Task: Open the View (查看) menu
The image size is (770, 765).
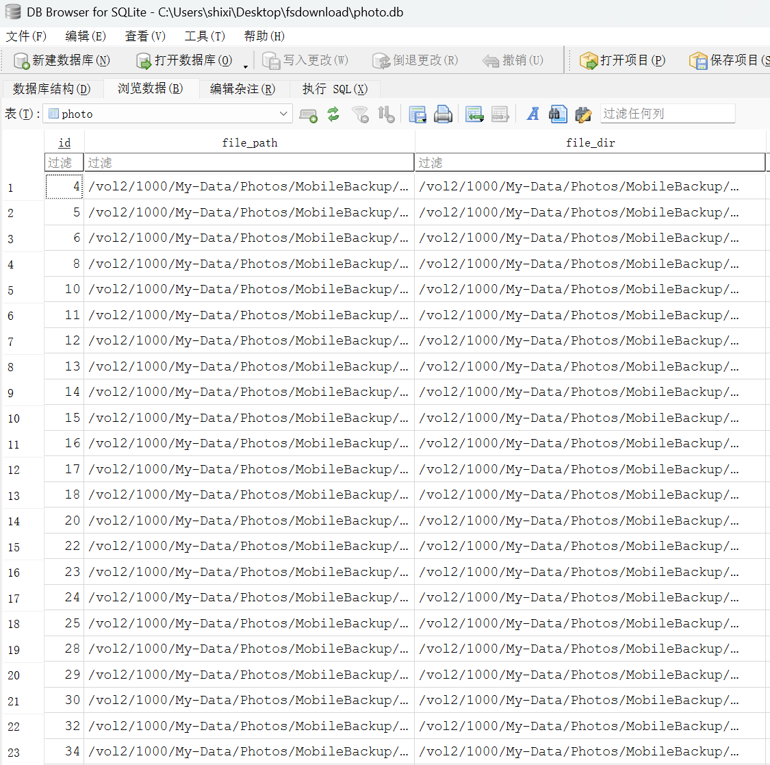Action: 145,36
